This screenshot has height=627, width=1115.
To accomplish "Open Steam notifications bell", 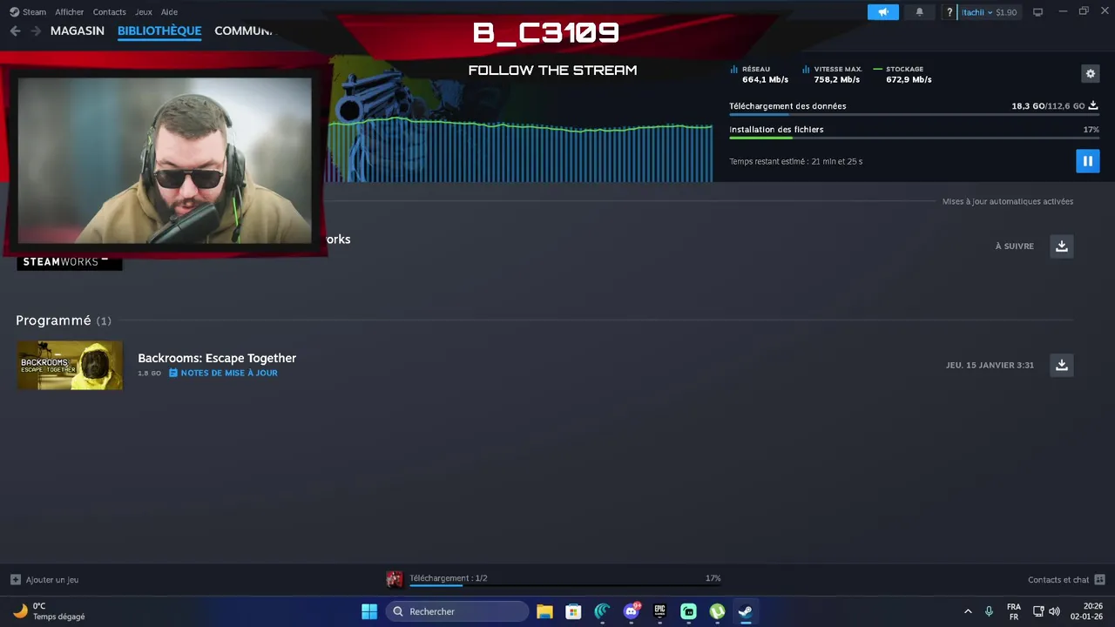I will click(919, 12).
